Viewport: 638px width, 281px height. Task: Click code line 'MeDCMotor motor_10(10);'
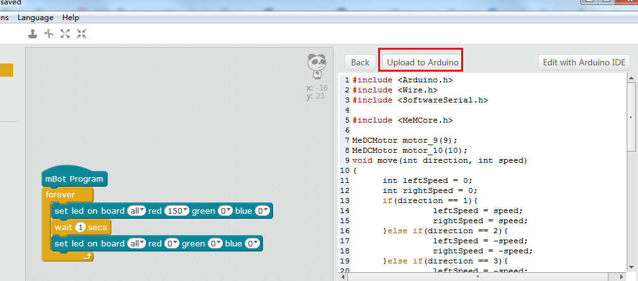pyautogui.click(x=410, y=150)
